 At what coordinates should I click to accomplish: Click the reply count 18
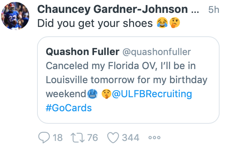tap(58, 137)
